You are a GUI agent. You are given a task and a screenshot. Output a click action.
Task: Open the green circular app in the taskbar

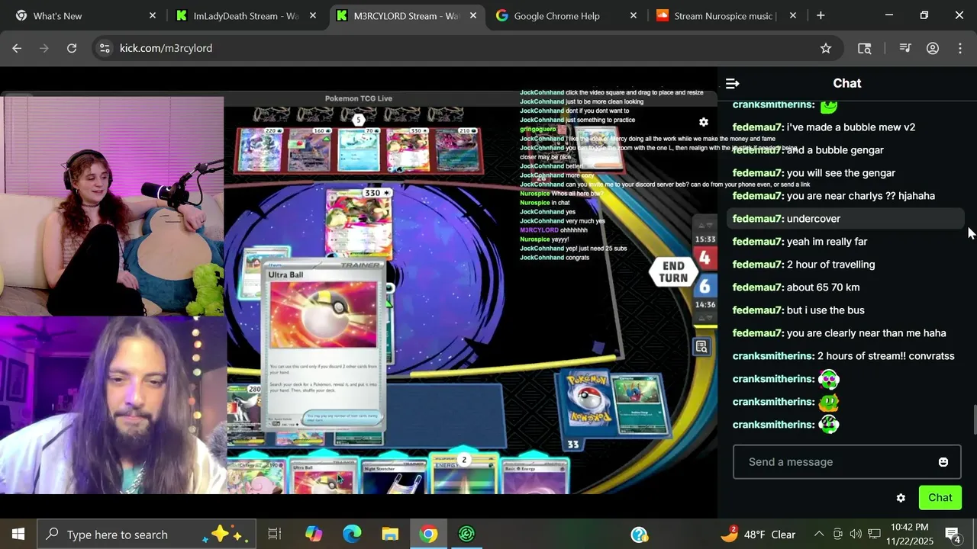tap(466, 535)
